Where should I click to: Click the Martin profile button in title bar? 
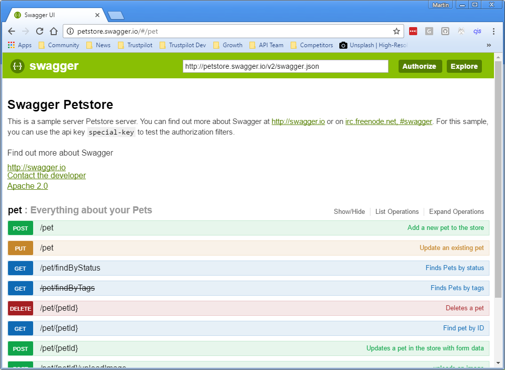click(441, 5)
